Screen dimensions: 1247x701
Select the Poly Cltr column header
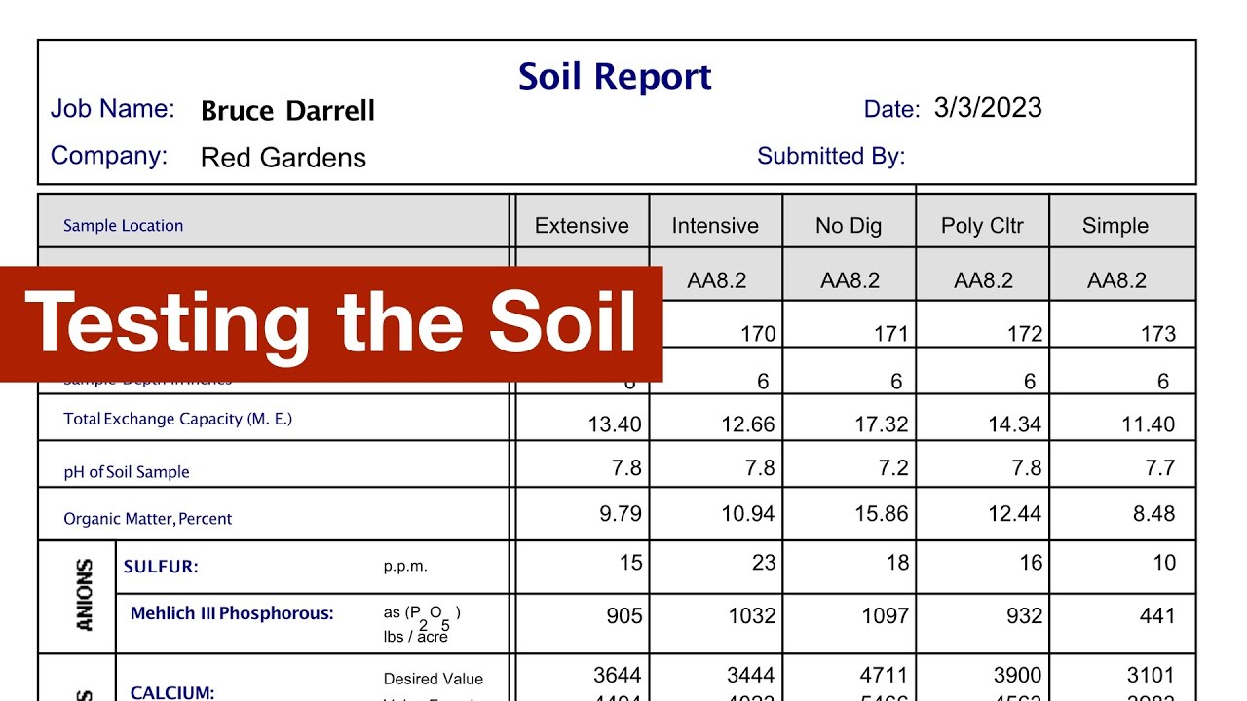(x=982, y=226)
